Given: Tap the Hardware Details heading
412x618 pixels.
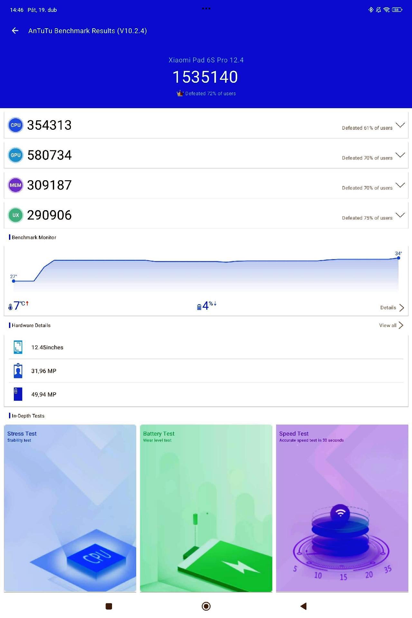Looking at the screenshot, I should pos(31,325).
